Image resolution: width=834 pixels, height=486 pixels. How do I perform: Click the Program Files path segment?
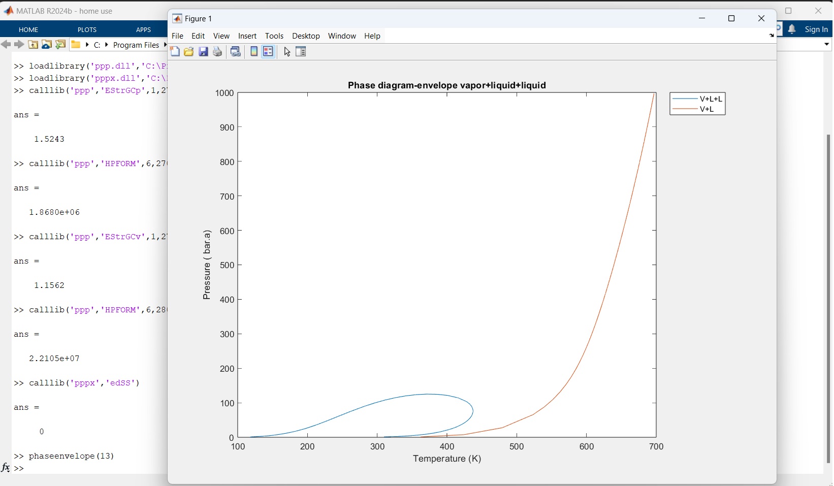click(136, 45)
